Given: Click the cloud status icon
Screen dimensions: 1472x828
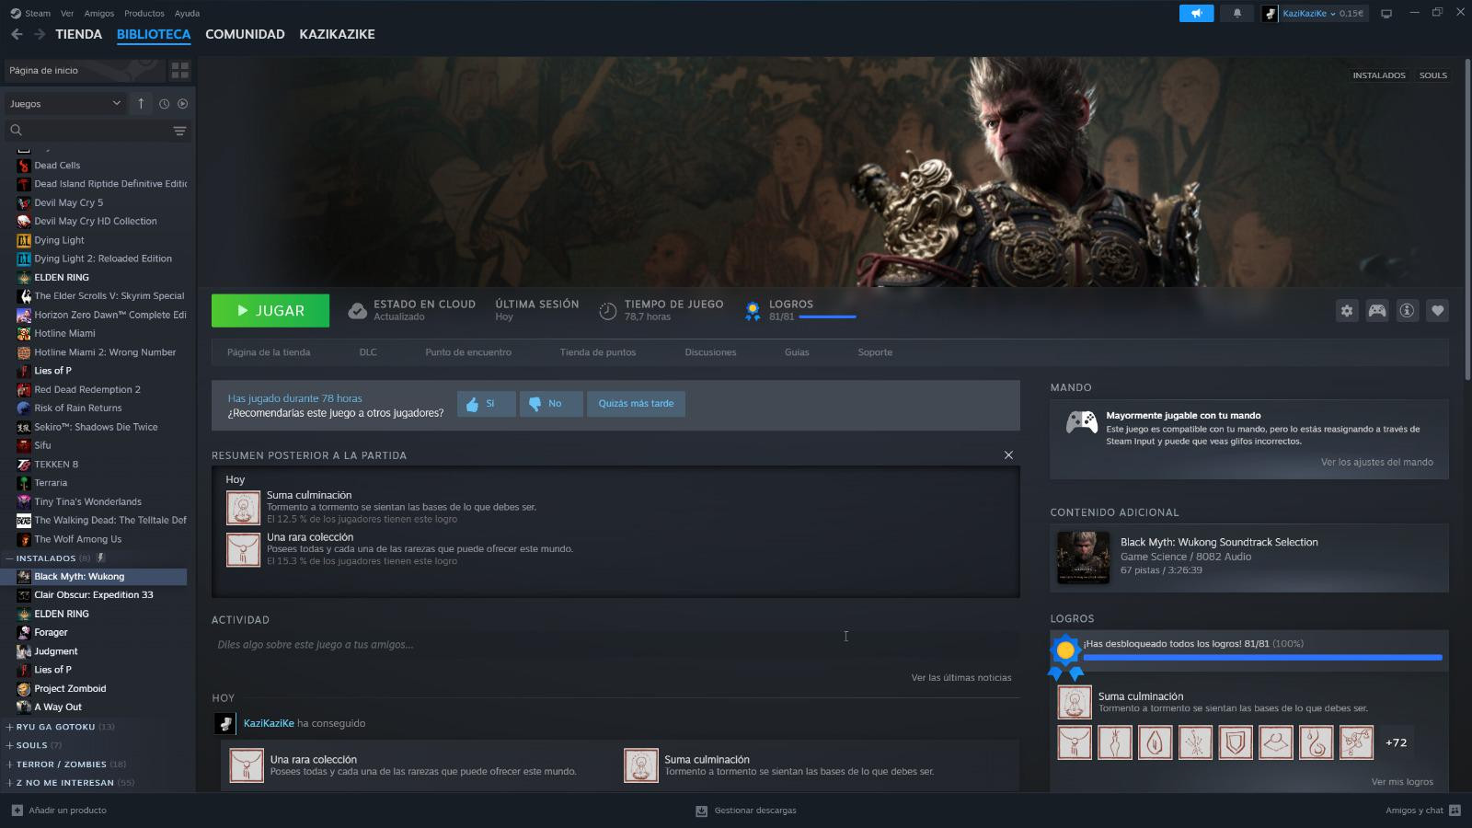Looking at the screenshot, I should pos(357,311).
